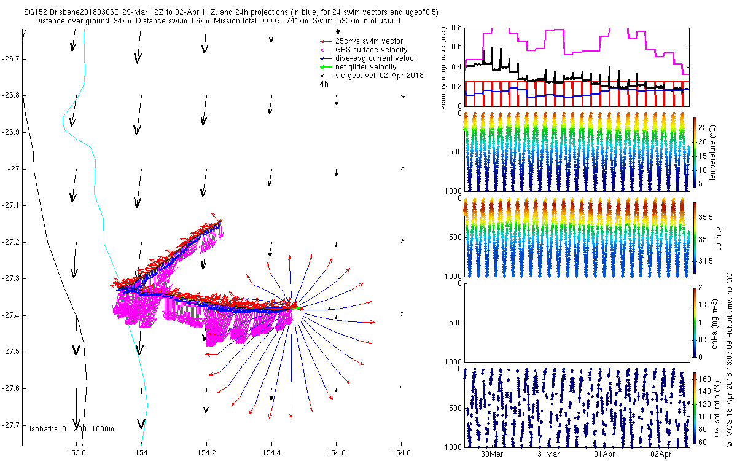Click the '01Apr' date tick label

606,454
